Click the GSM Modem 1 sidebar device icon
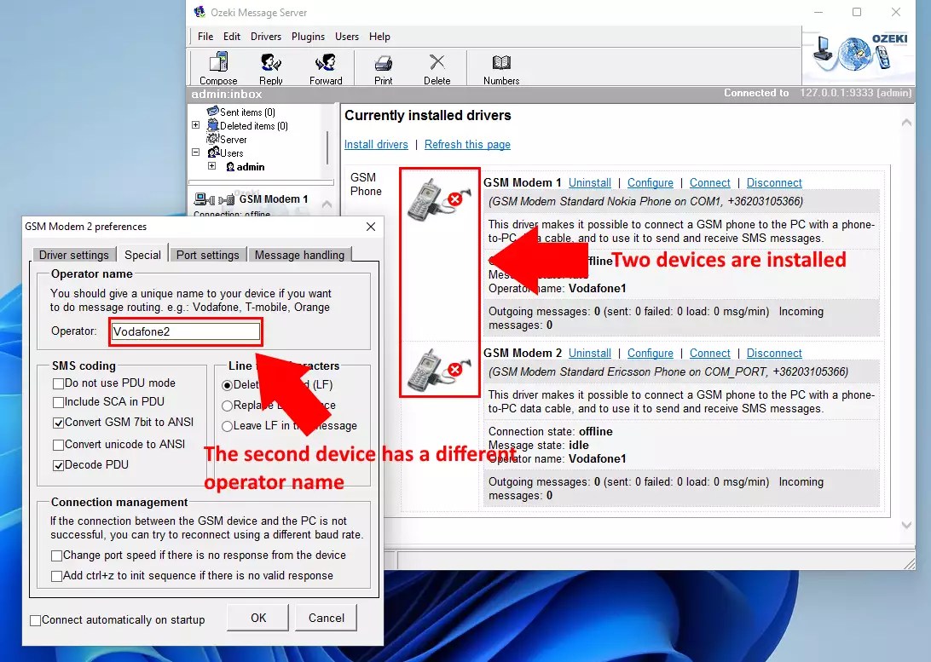The width and height of the screenshot is (931, 662). pos(214,199)
